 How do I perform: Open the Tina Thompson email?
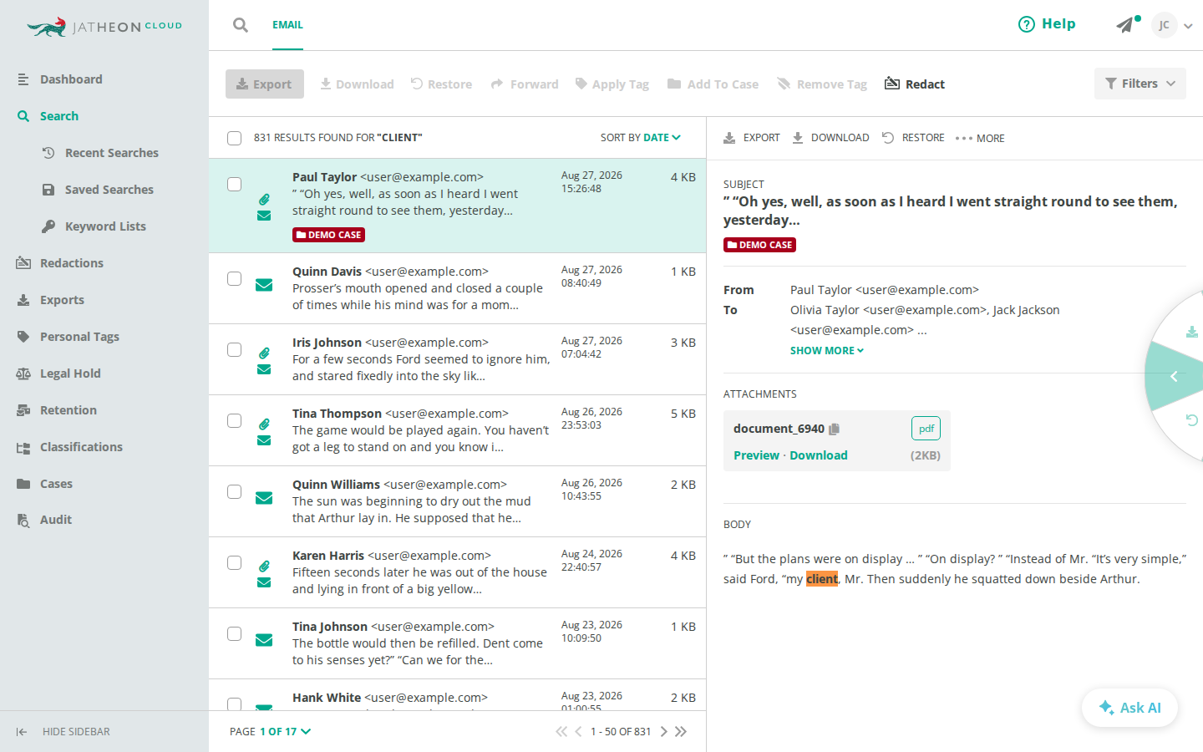[x=457, y=430]
